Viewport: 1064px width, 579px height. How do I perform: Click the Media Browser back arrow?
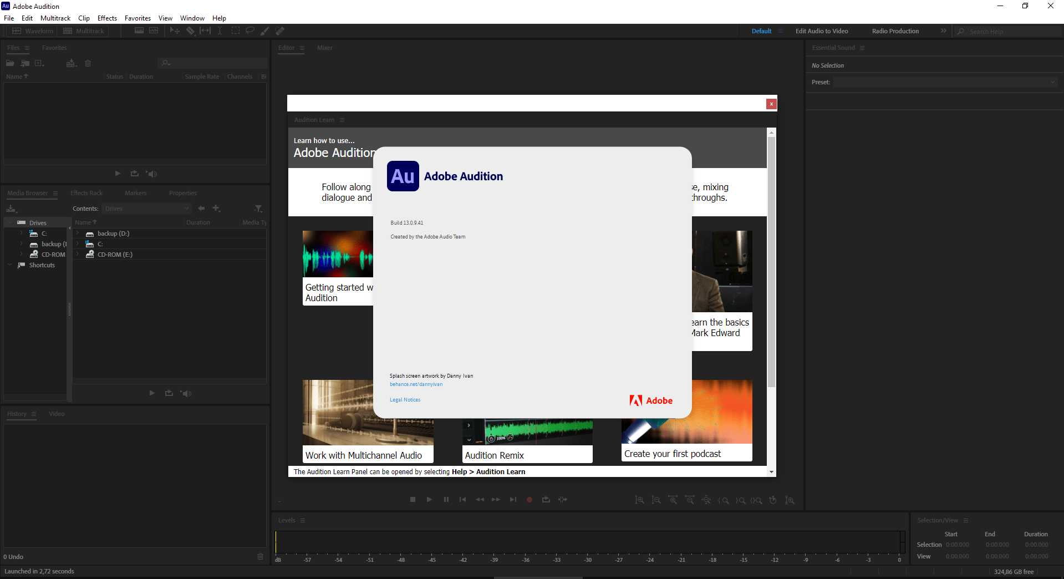point(201,209)
